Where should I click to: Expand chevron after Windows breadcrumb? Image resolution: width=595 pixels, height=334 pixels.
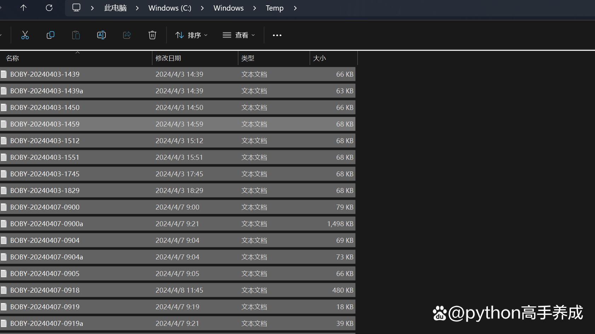point(255,8)
